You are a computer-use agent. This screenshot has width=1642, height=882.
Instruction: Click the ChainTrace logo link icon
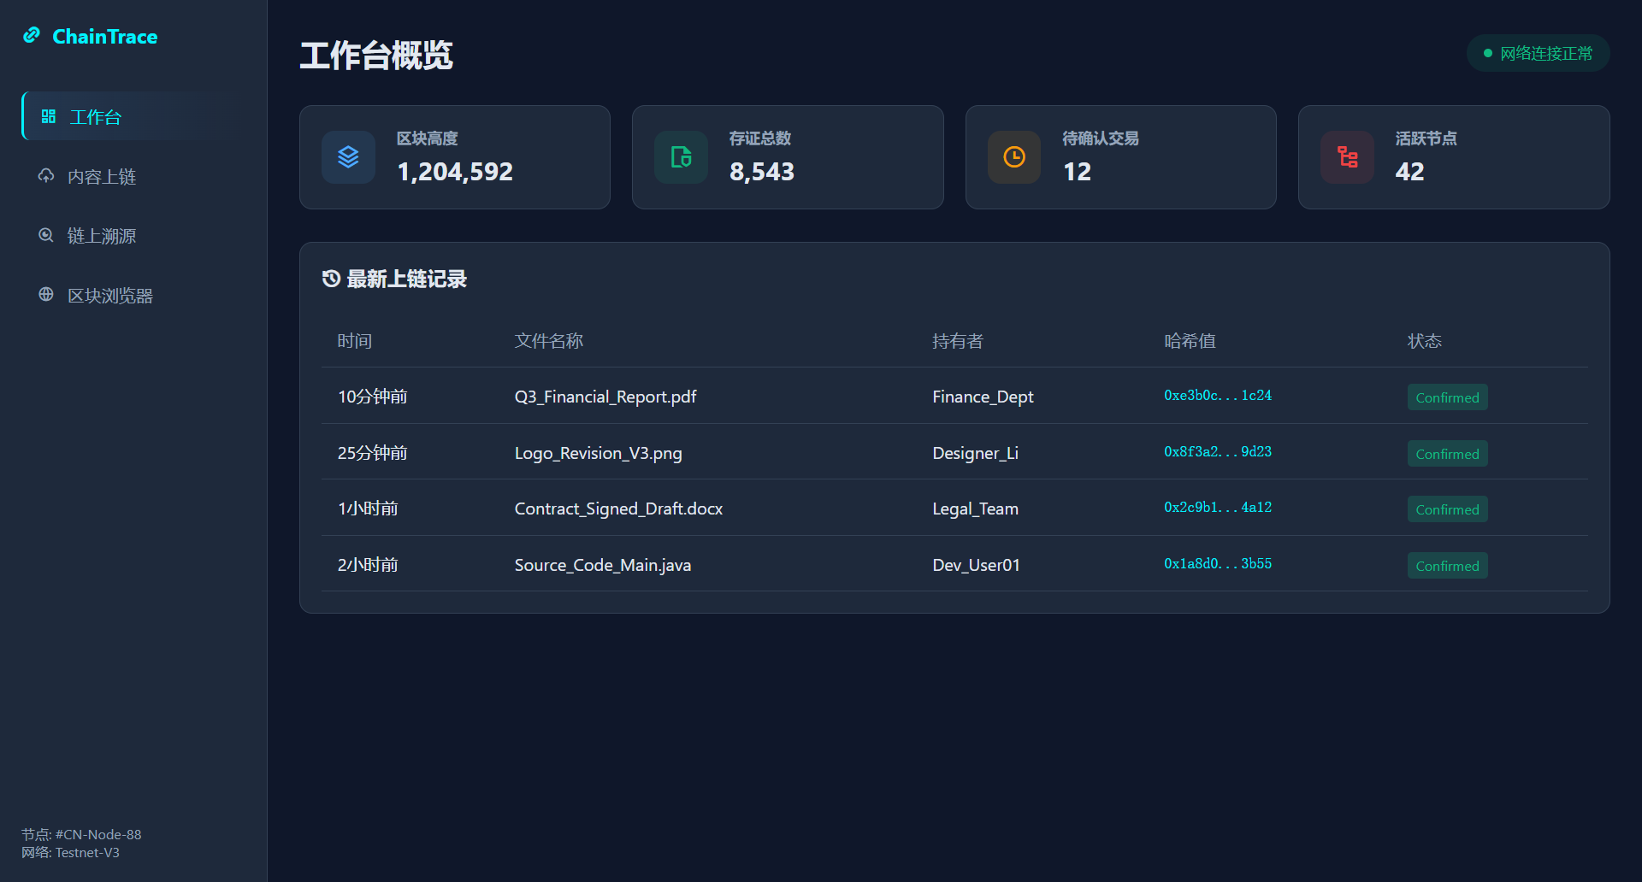(32, 35)
